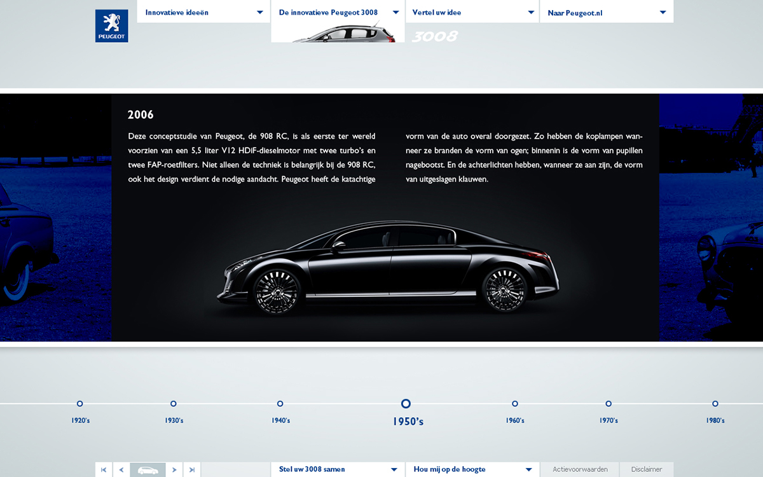Viewport: 763px width, 477px height.
Task: Open the Hou mij op de hoogte menu
Action: [x=472, y=469]
